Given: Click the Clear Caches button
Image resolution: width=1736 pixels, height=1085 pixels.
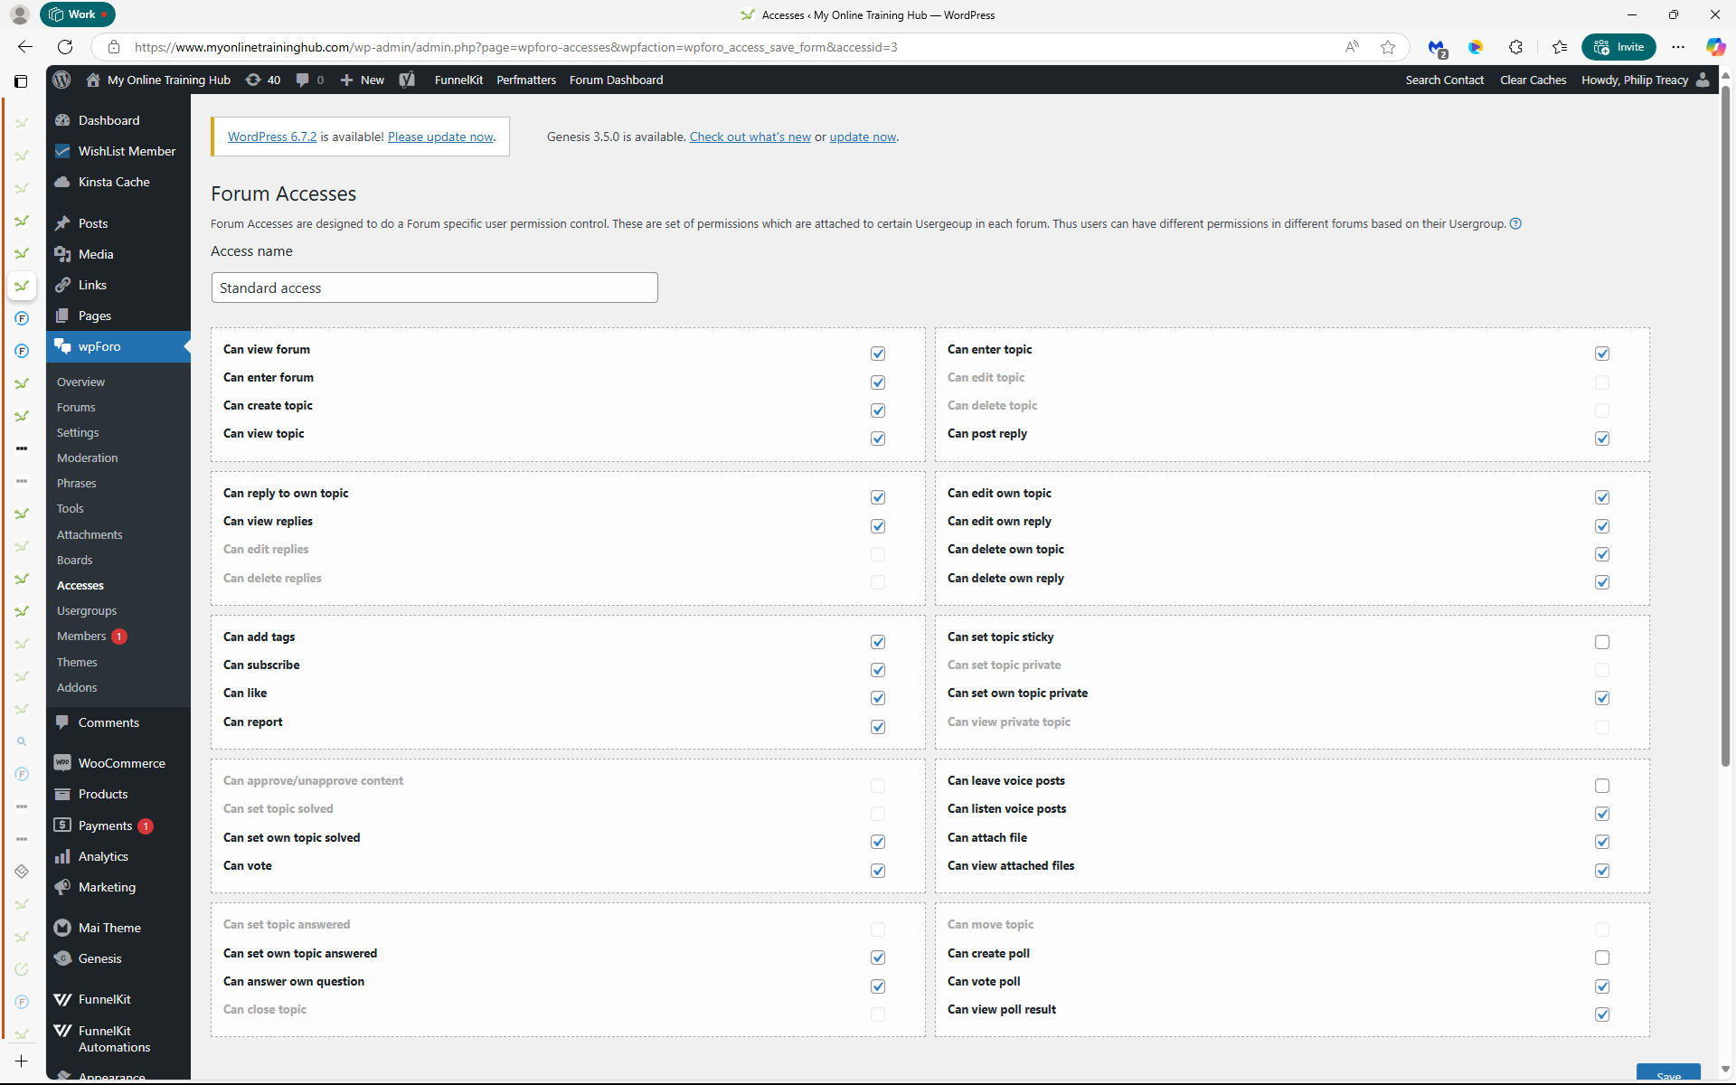Looking at the screenshot, I should [1533, 80].
